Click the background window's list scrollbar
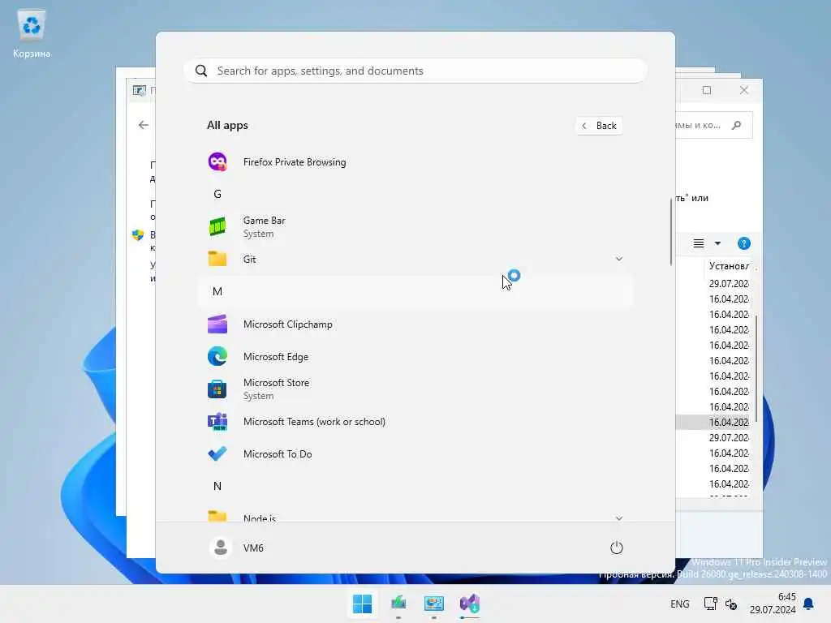 pyautogui.click(x=756, y=369)
